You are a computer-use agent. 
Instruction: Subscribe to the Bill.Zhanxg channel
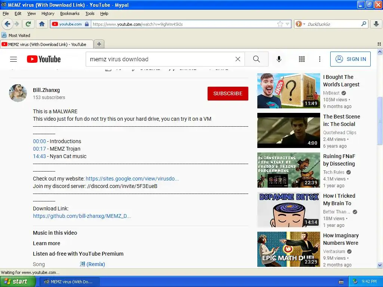tap(228, 93)
